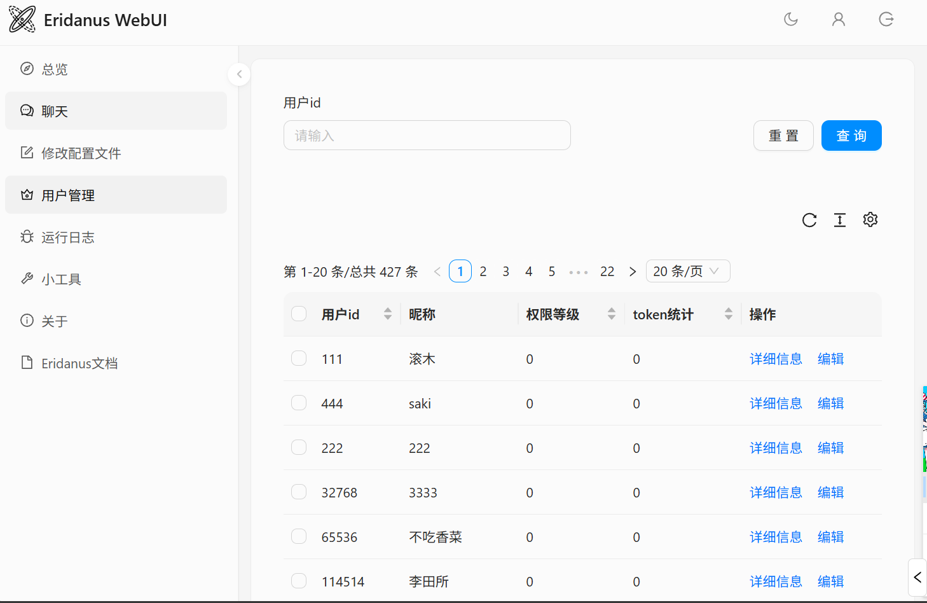Collapse the left sidebar with chevron

tap(239, 74)
